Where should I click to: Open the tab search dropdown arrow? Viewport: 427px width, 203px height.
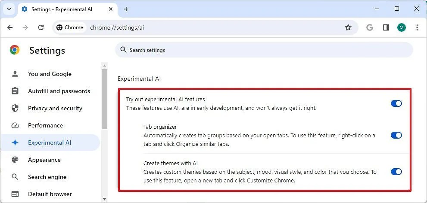pos(9,9)
